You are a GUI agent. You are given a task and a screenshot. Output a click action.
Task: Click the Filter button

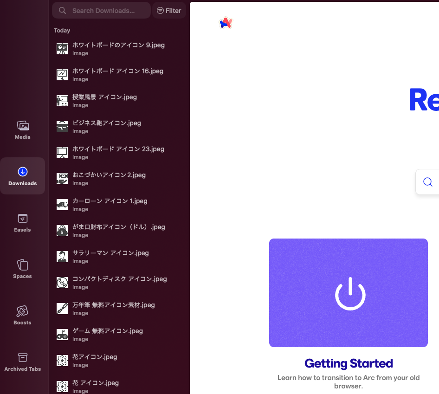pos(169,11)
